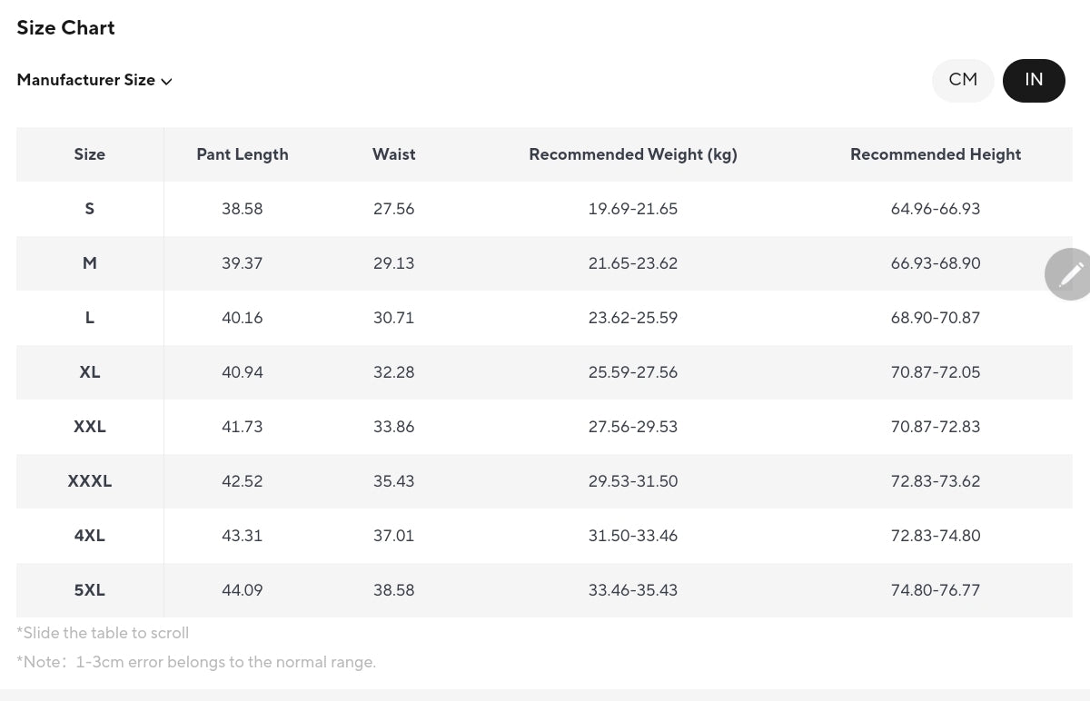Open the Manufacturer Size dropdown

(86, 80)
